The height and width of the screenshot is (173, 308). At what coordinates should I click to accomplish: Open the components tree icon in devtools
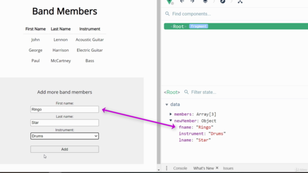pyautogui.click(x=240, y=1)
